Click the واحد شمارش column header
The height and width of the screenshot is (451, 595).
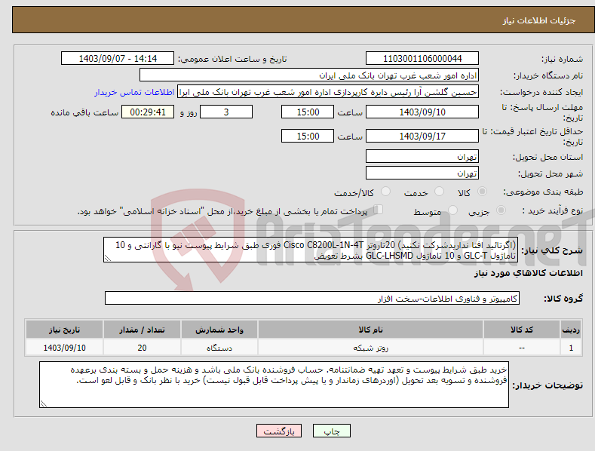point(219,330)
